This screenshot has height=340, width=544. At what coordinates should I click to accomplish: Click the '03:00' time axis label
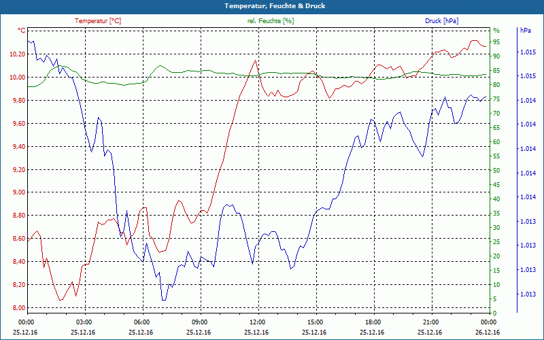click(83, 322)
